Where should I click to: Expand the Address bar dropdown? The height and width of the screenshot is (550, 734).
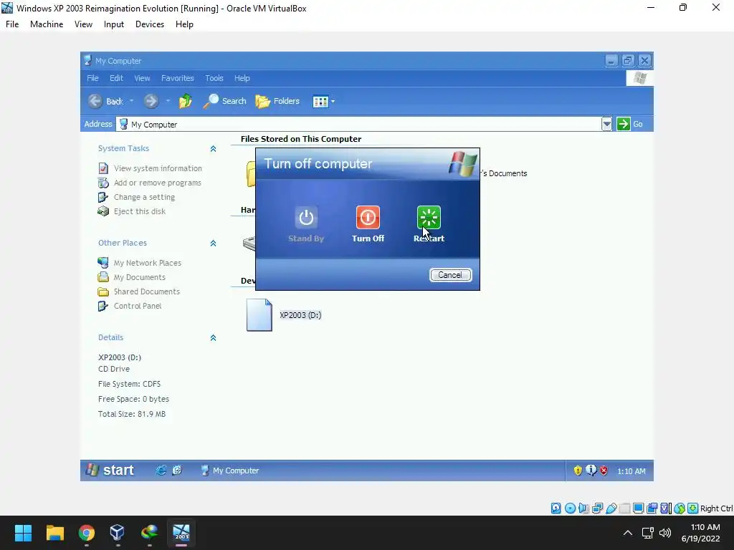point(606,124)
